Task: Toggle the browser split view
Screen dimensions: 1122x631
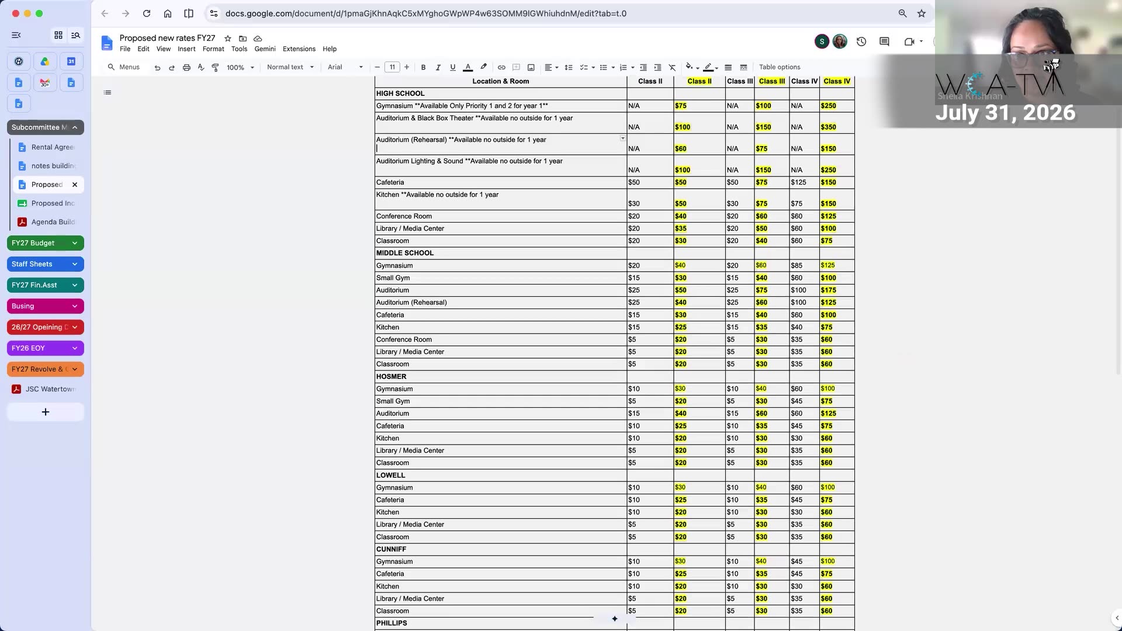Action: pyautogui.click(x=189, y=13)
